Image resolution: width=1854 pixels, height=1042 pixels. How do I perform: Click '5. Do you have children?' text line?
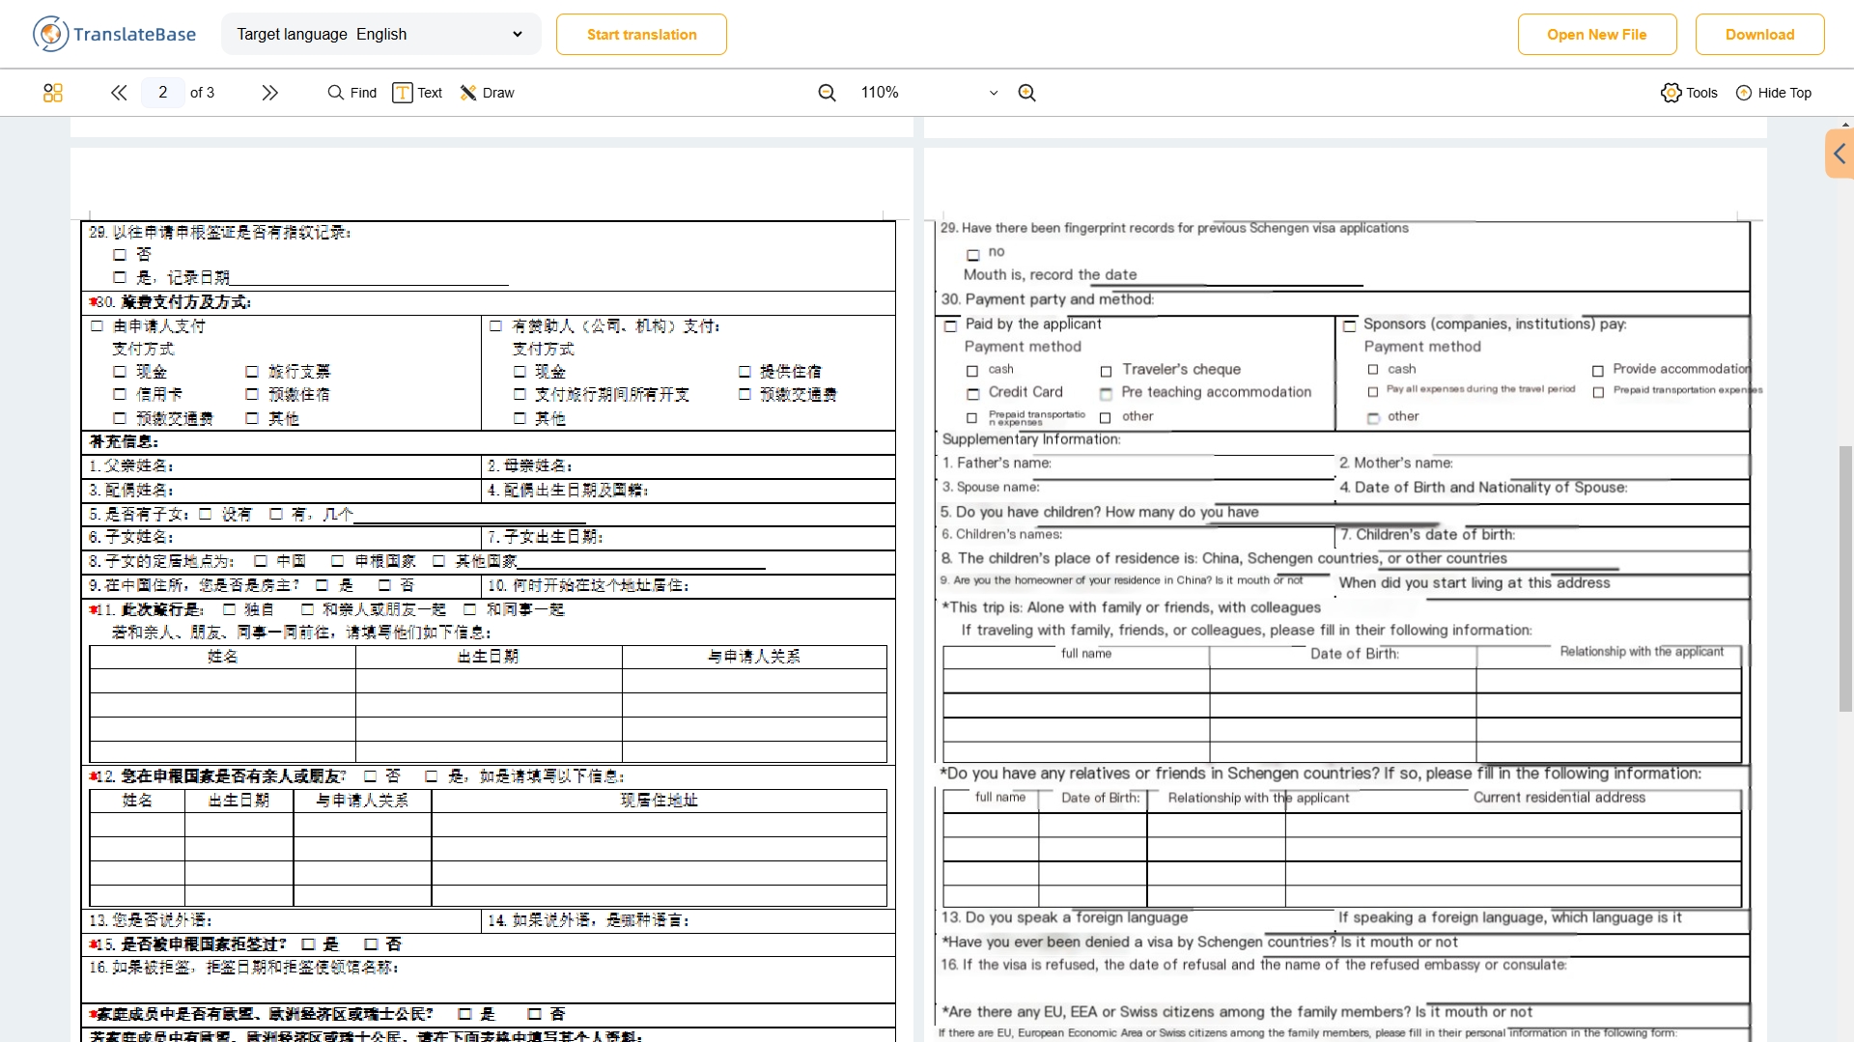click(x=1100, y=512)
